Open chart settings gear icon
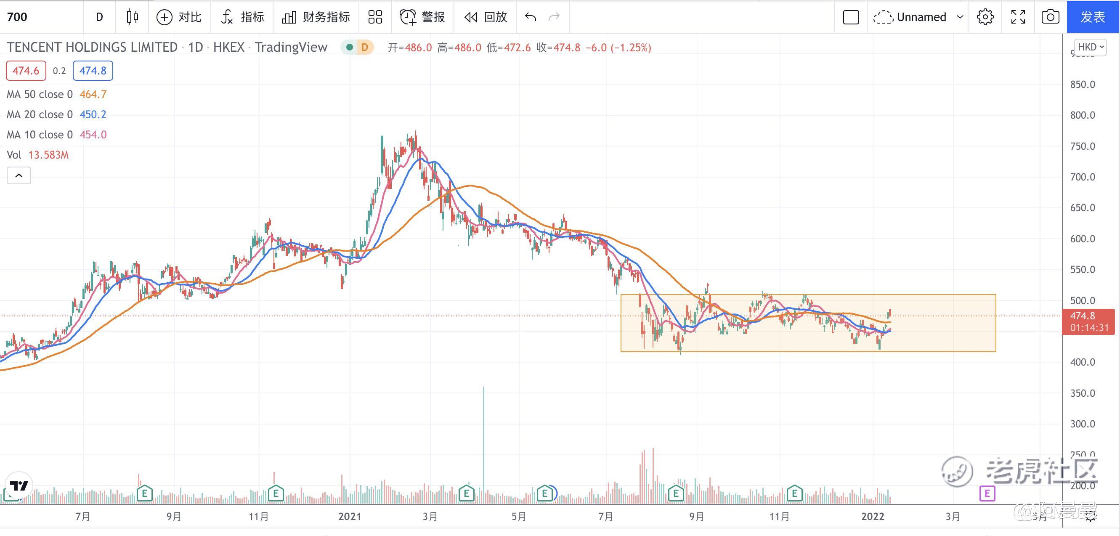Screen dimensions: 1120x536 tap(985, 17)
